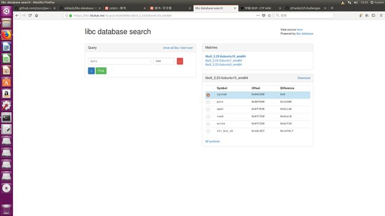Switch to the ctf-wiki/ctf-challenges tab
The image size is (385, 216).
click(306, 8)
